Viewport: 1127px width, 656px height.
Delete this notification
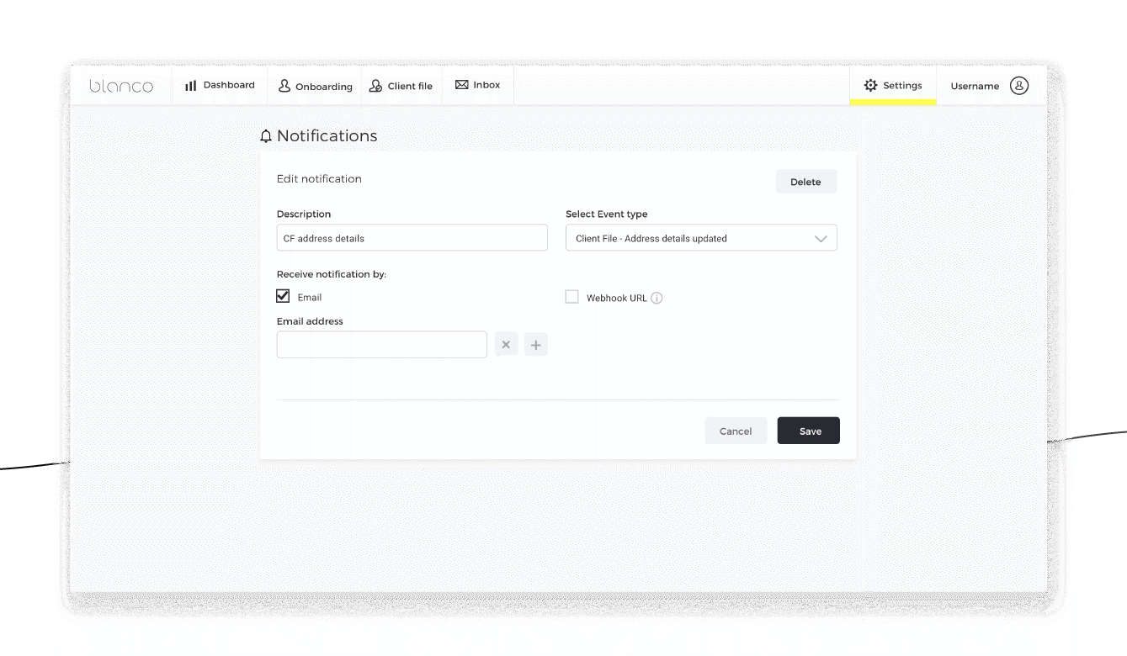click(x=805, y=182)
